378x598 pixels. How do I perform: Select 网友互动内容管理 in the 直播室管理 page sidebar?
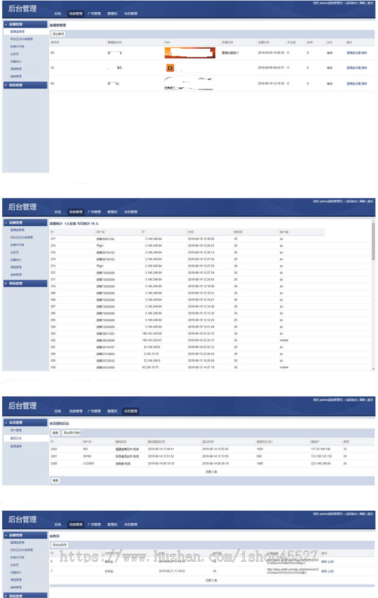[x=21, y=39]
